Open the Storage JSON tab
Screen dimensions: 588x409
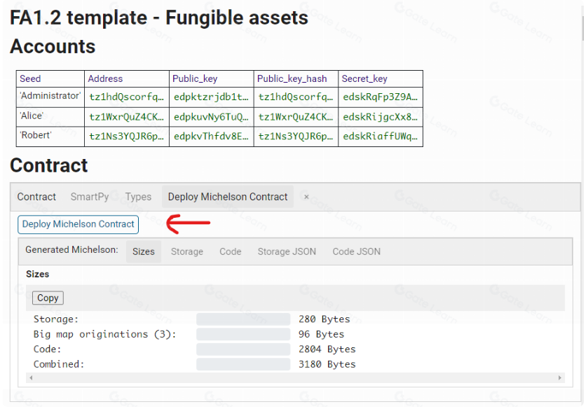(287, 251)
